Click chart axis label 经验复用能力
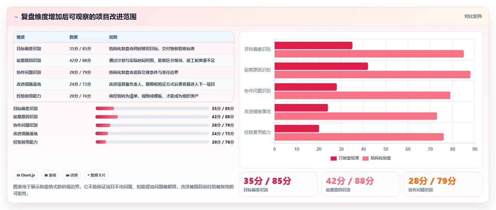Image resolution: width=496 pixels, height=210 pixels. tap(257, 132)
